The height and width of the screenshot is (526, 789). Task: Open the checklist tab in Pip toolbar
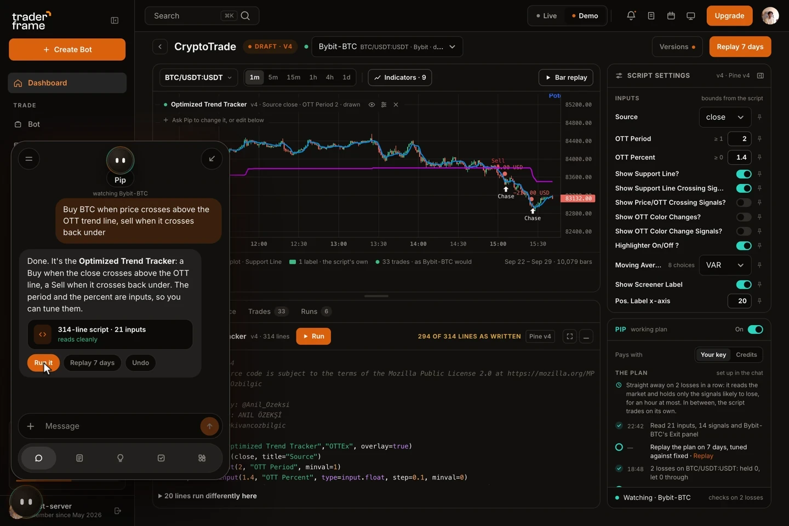[x=161, y=458]
